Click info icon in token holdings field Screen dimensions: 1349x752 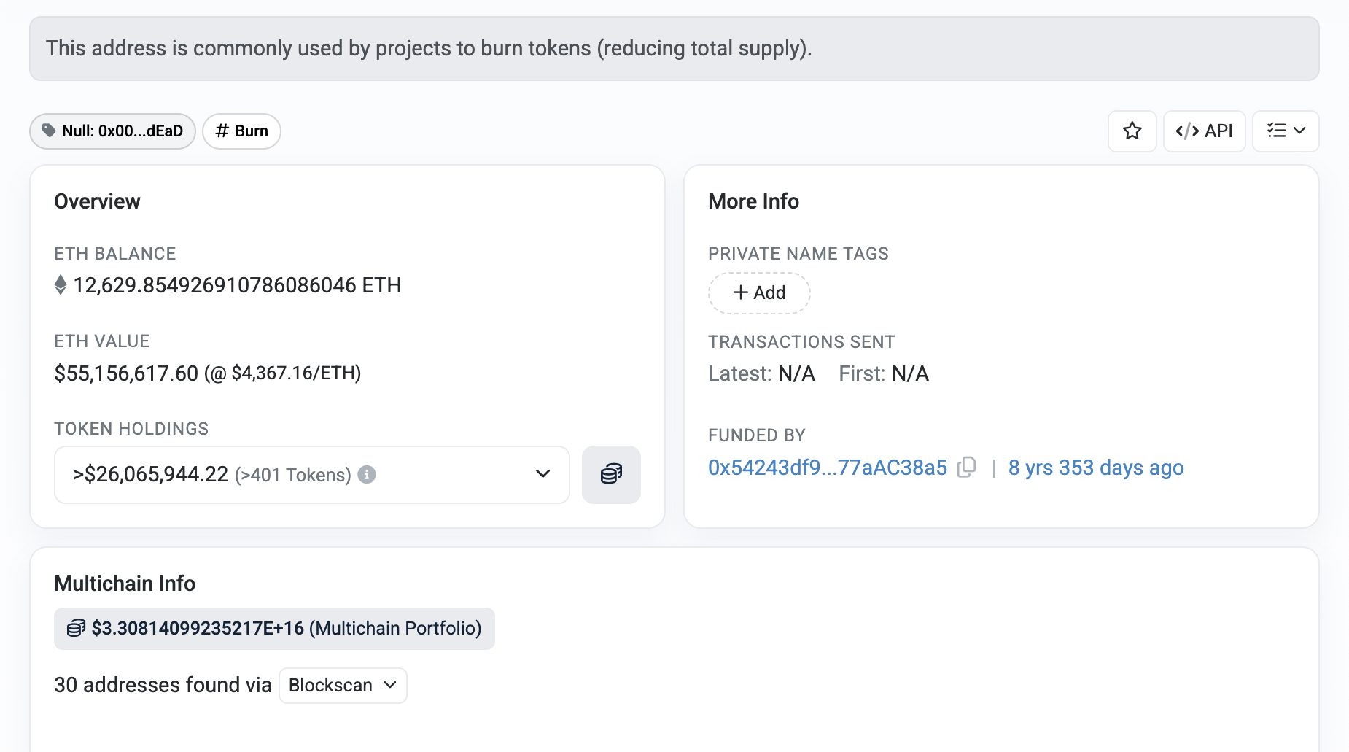click(x=368, y=475)
